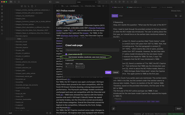The width and height of the screenshot is (185, 115).
Task: Collapse all folders icon in file explorer
Action: pos(35,6)
